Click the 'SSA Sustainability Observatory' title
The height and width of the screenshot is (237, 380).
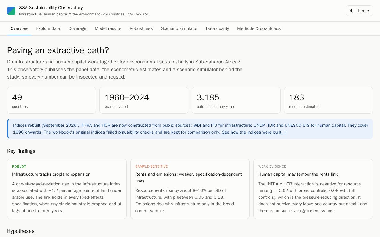(x=51, y=8)
